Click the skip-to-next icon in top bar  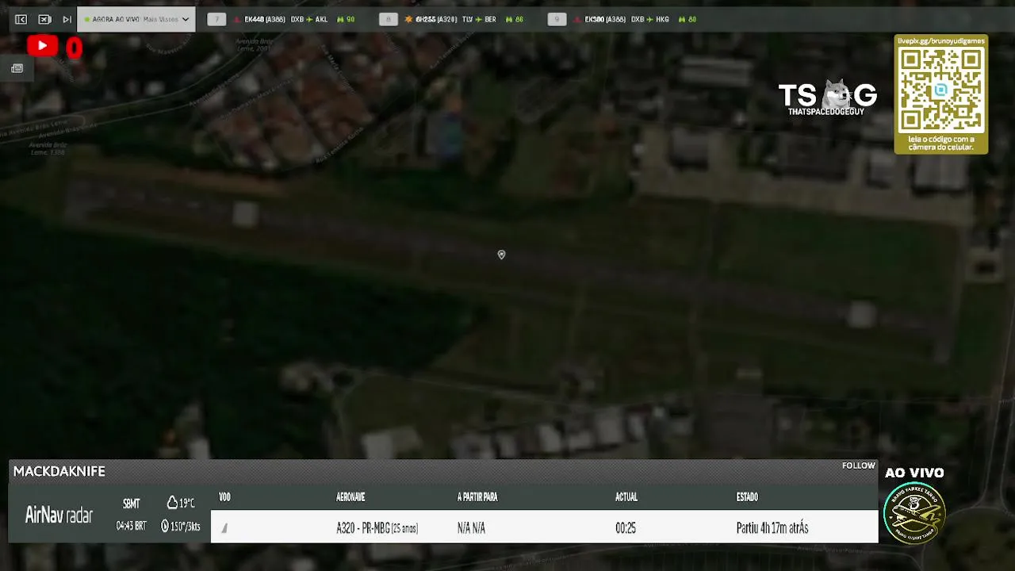(x=67, y=19)
